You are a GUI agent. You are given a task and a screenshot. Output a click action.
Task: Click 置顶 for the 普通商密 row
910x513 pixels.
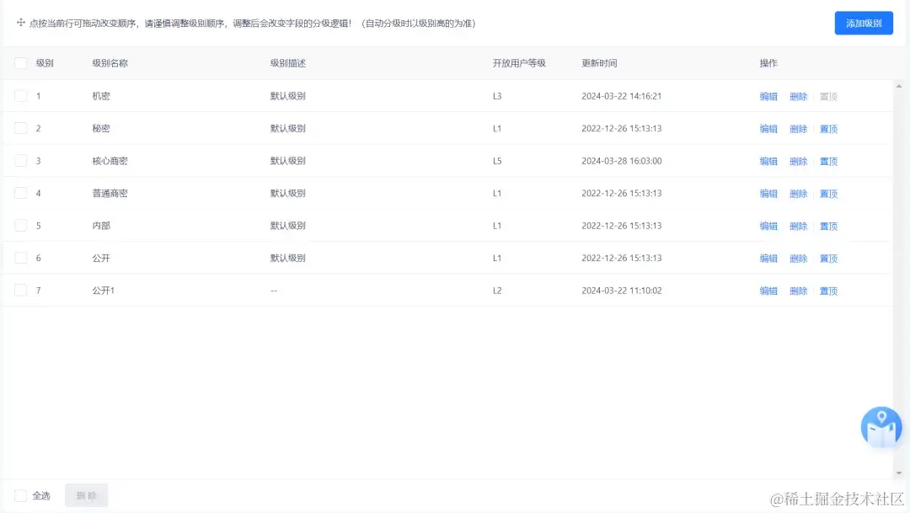click(x=827, y=193)
